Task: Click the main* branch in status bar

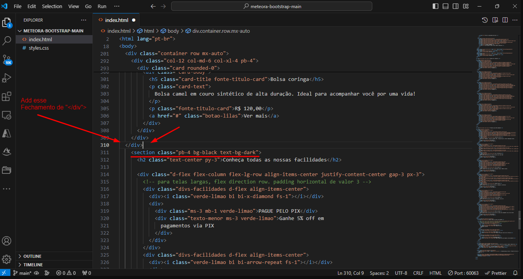Action: 22,273
